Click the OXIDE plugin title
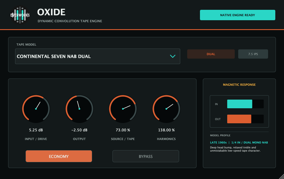 [x=51, y=12]
